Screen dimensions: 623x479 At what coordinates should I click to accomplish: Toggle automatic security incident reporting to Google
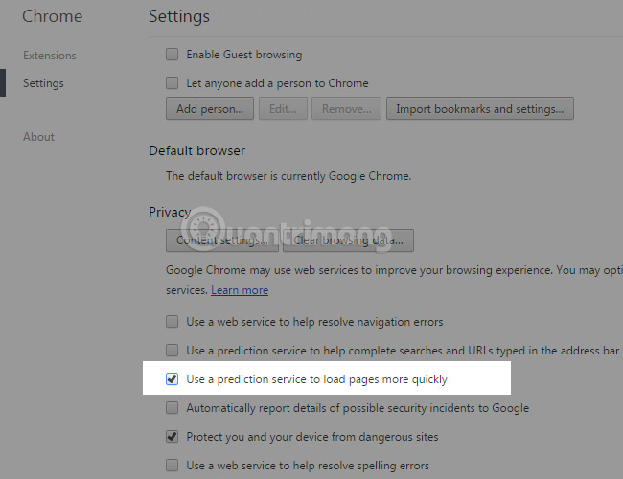click(x=172, y=407)
